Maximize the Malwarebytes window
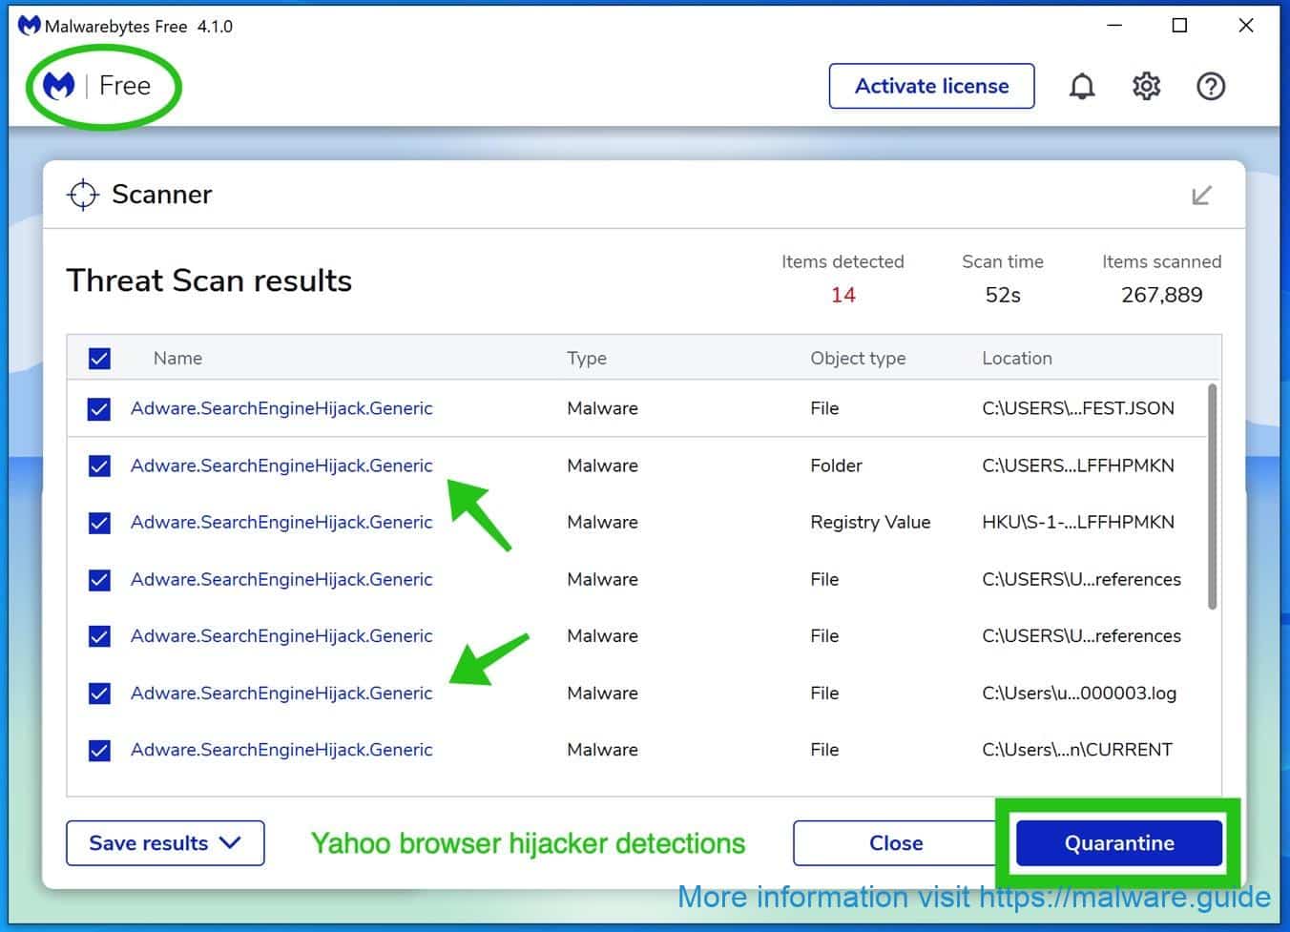The height and width of the screenshot is (932, 1290). tap(1179, 26)
